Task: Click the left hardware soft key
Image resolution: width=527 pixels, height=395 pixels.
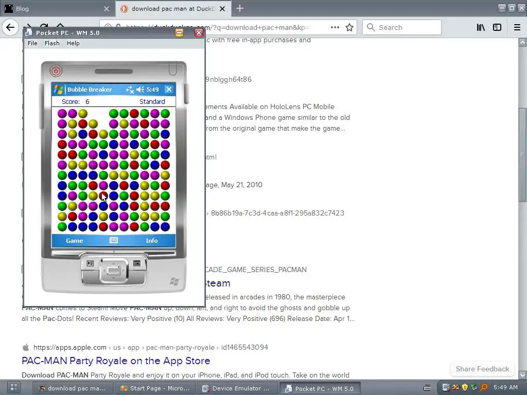Action: [x=90, y=263]
